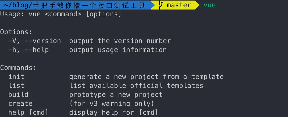Viewport: 288px width, 117px height.
Task: Click the list command name
Action: coord(16,86)
